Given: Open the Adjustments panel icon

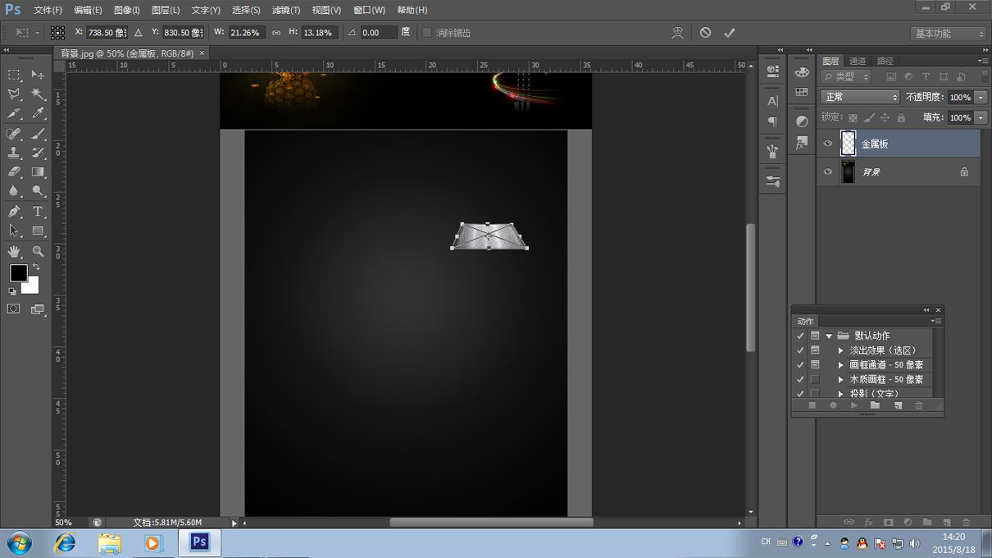Looking at the screenshot, I should coord(802,121).
